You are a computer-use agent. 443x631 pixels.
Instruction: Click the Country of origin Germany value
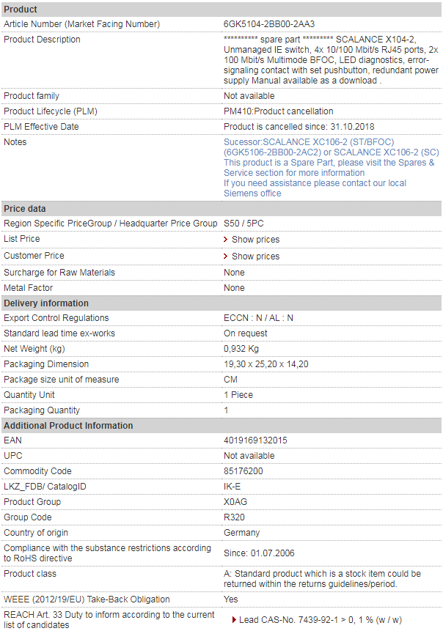coord(241,533)
